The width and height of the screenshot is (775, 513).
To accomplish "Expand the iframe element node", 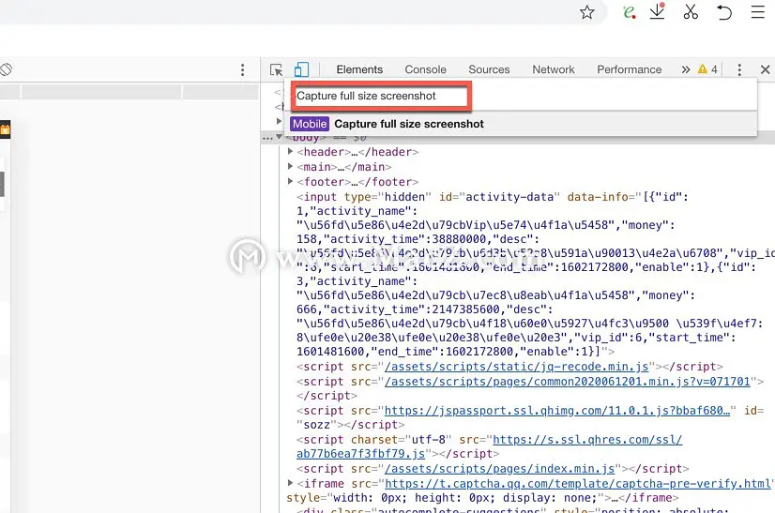I will pos(290,483).
